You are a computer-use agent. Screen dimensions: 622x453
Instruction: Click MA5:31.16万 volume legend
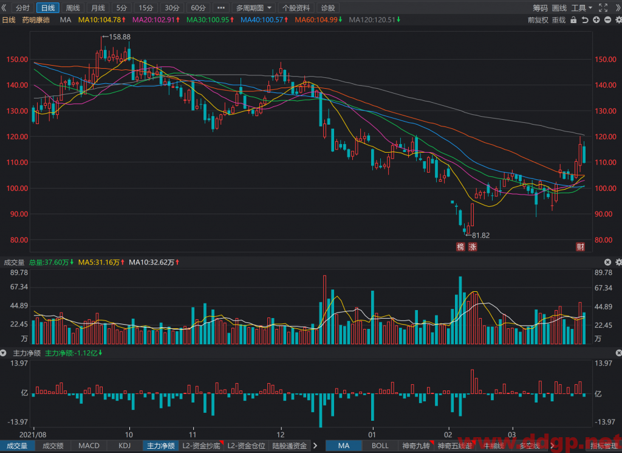coord(101,262)
